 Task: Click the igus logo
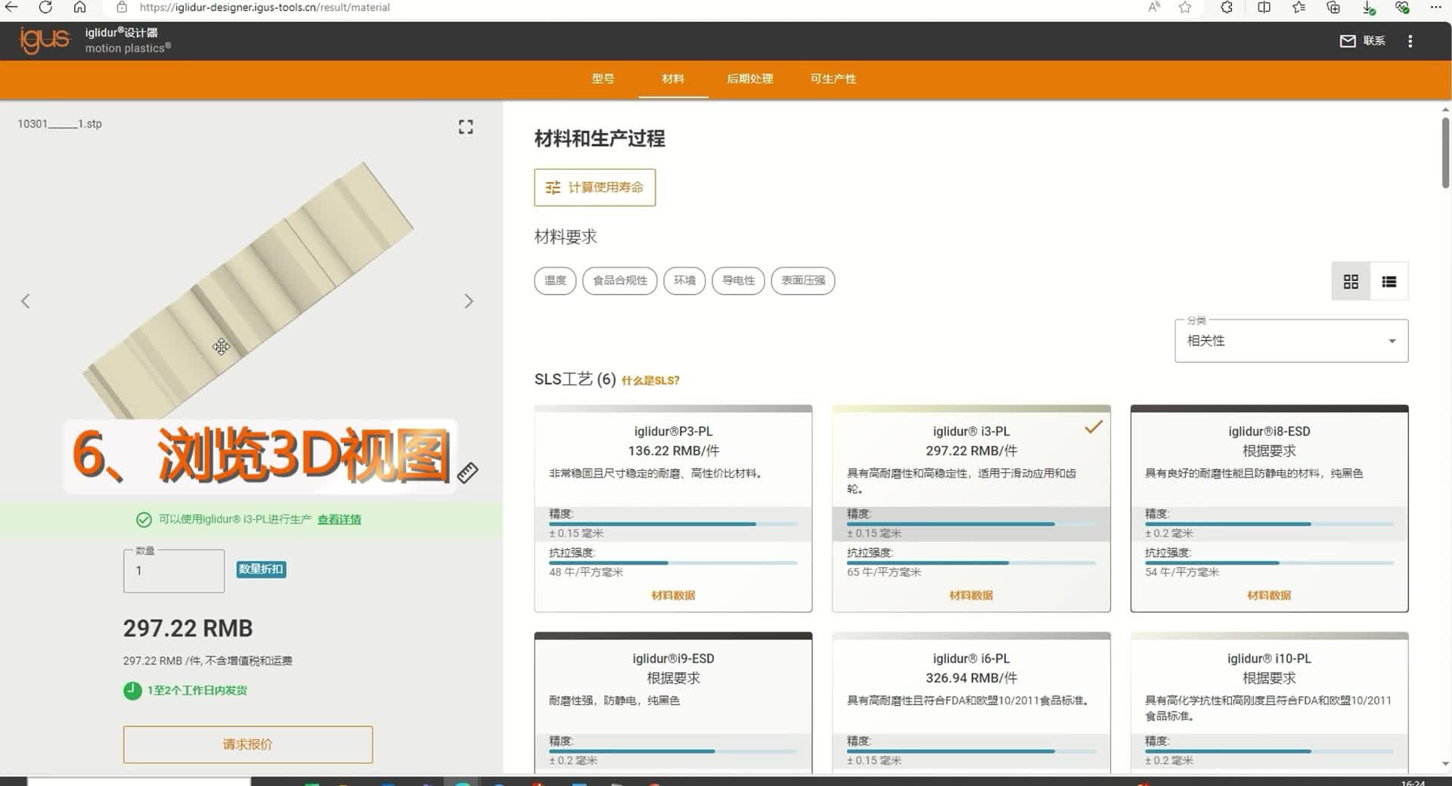[45, 40]
